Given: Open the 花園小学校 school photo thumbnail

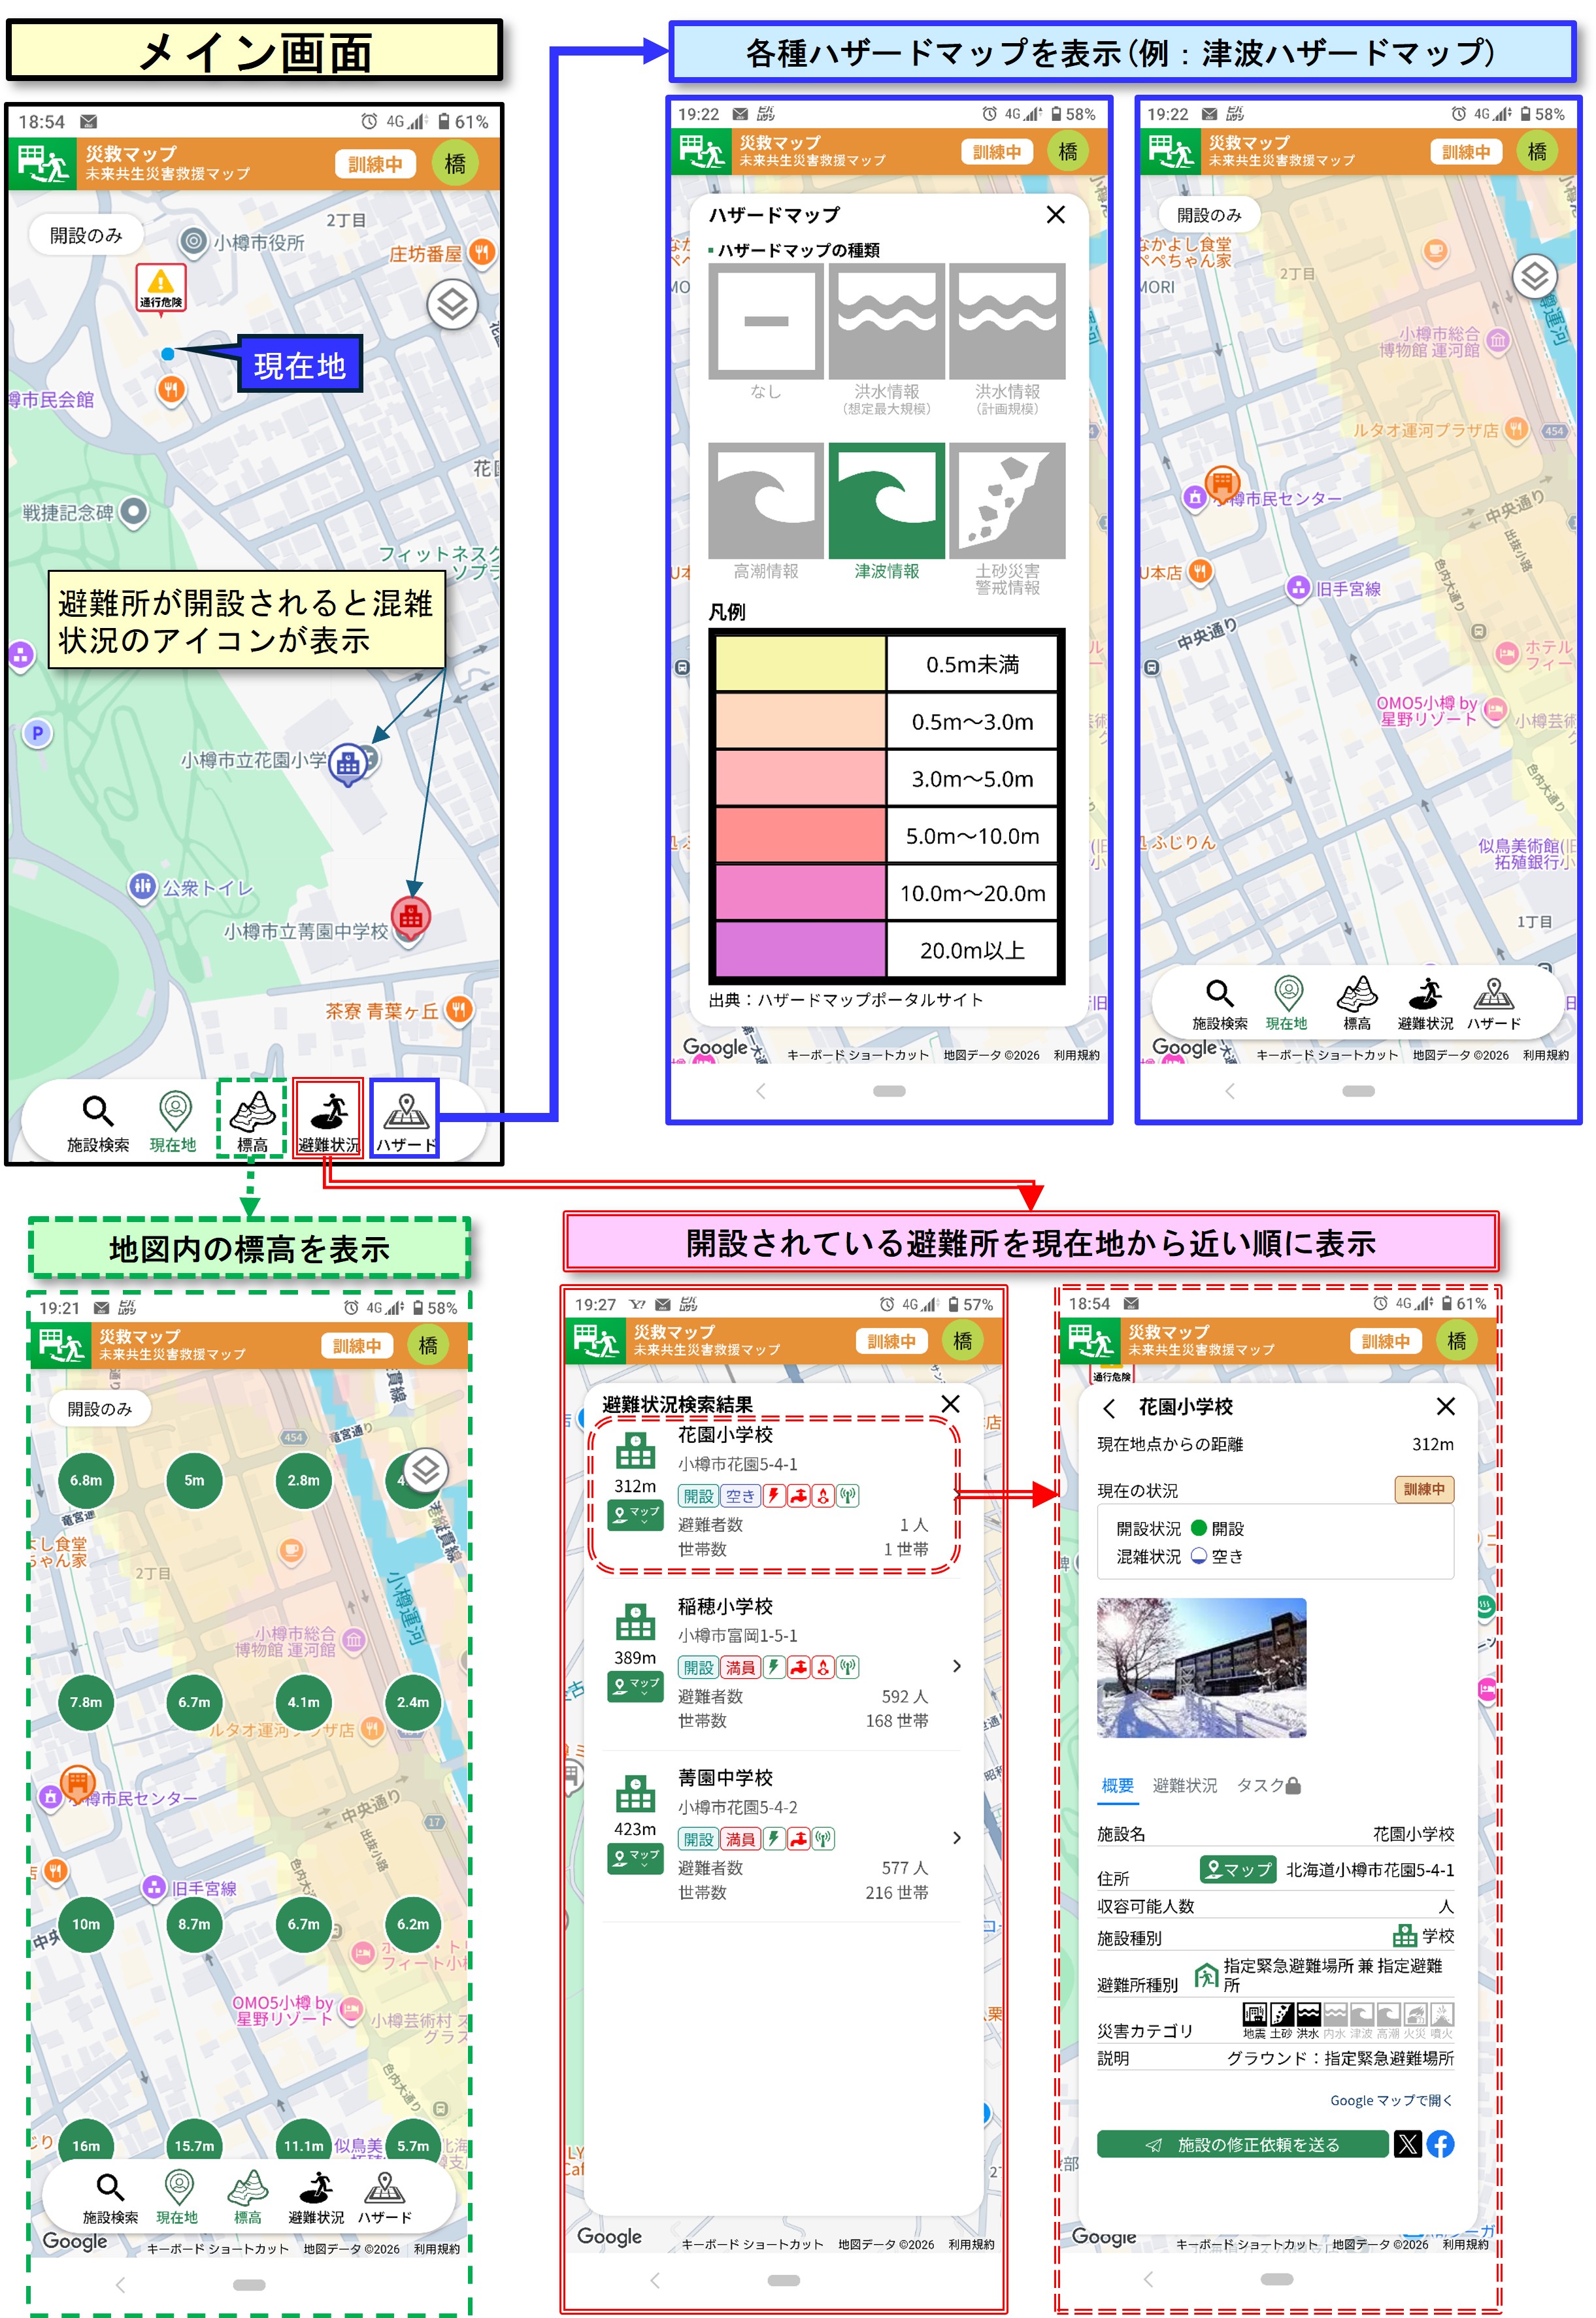Looking at the screenshot, I should point(1202,1667).
